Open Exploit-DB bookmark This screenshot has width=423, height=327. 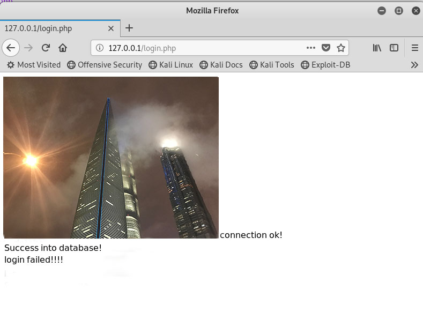click(325, 65)
